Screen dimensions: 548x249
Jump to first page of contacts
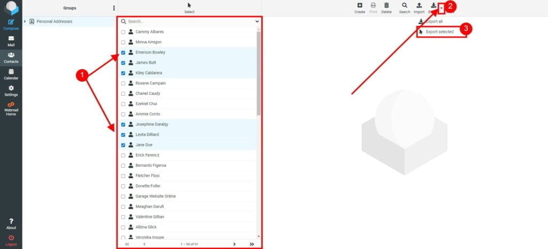click(x=127, y=244)
